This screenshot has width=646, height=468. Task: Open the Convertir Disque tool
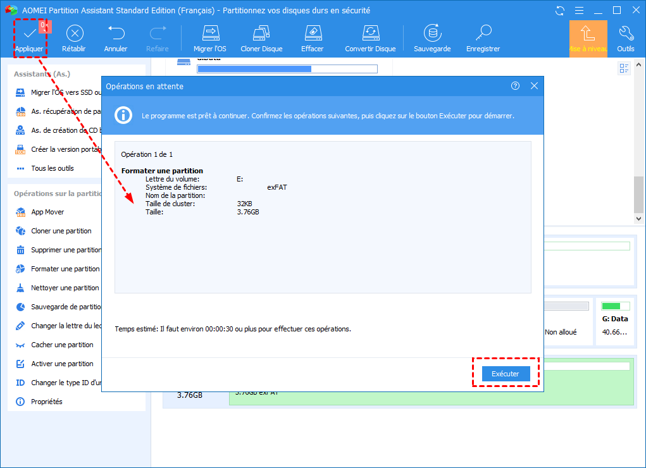(370, 33)
